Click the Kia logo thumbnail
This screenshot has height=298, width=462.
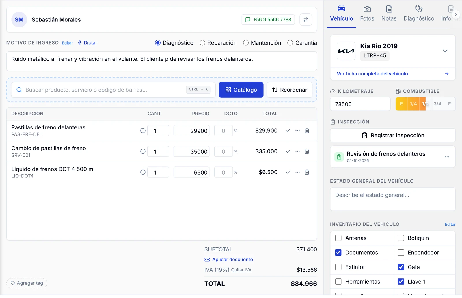pos(346,51)
